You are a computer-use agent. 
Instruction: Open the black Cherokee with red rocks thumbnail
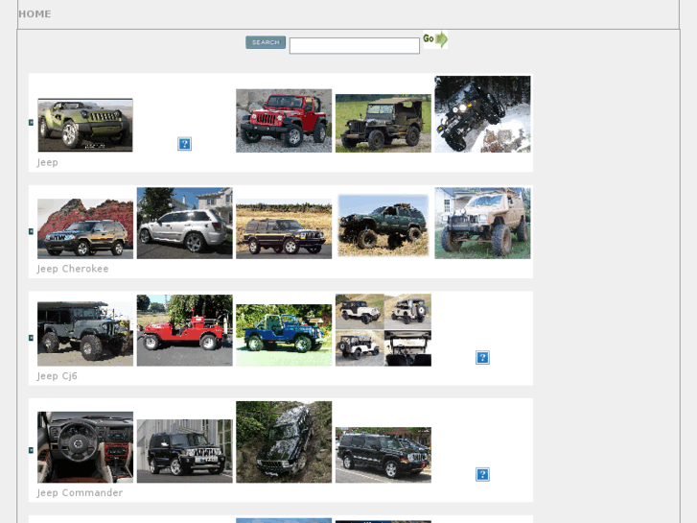(85, 228)
